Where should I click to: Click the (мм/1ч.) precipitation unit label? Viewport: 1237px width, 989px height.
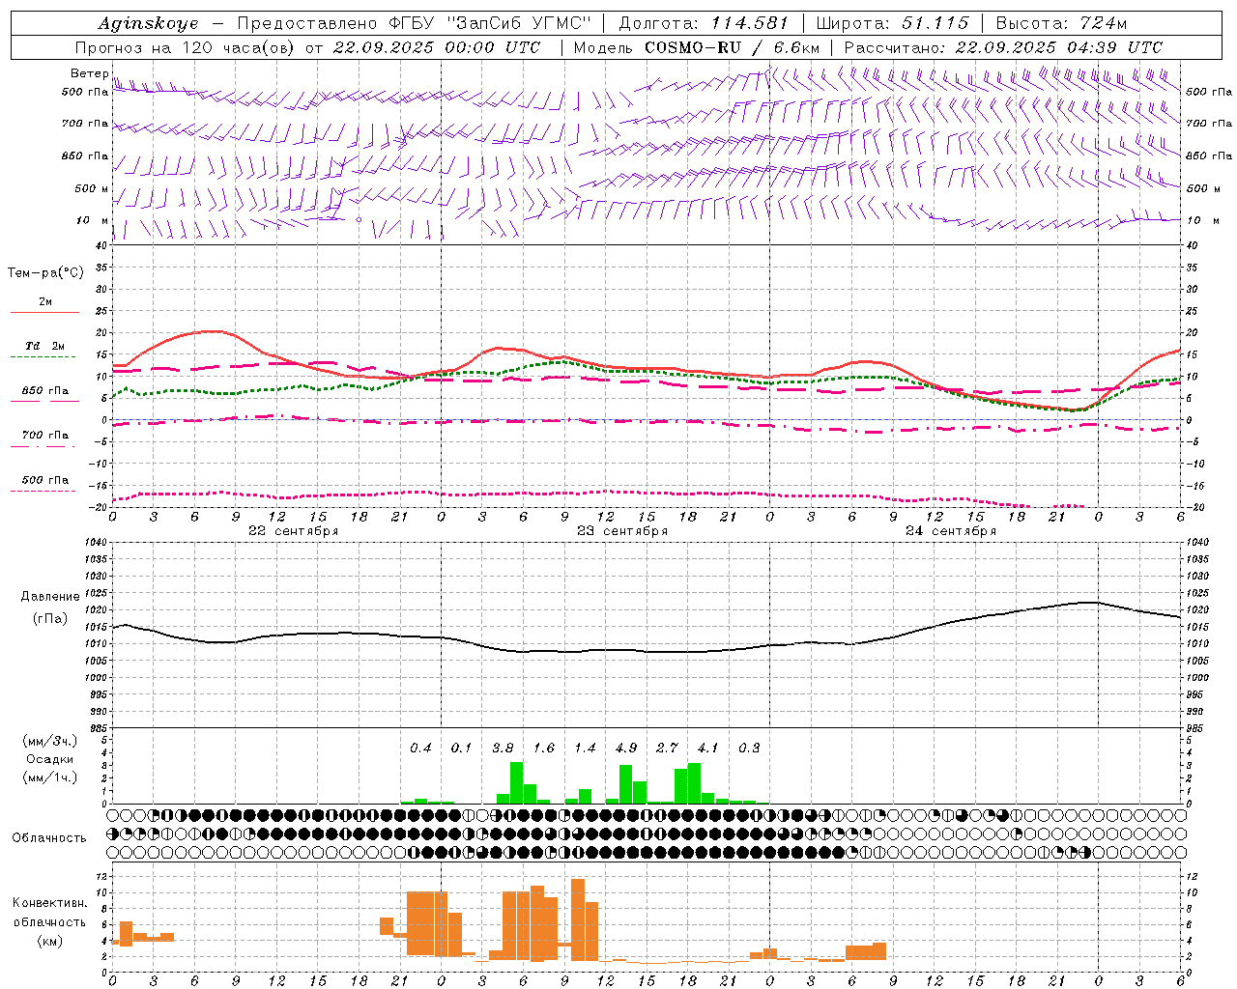50,777
